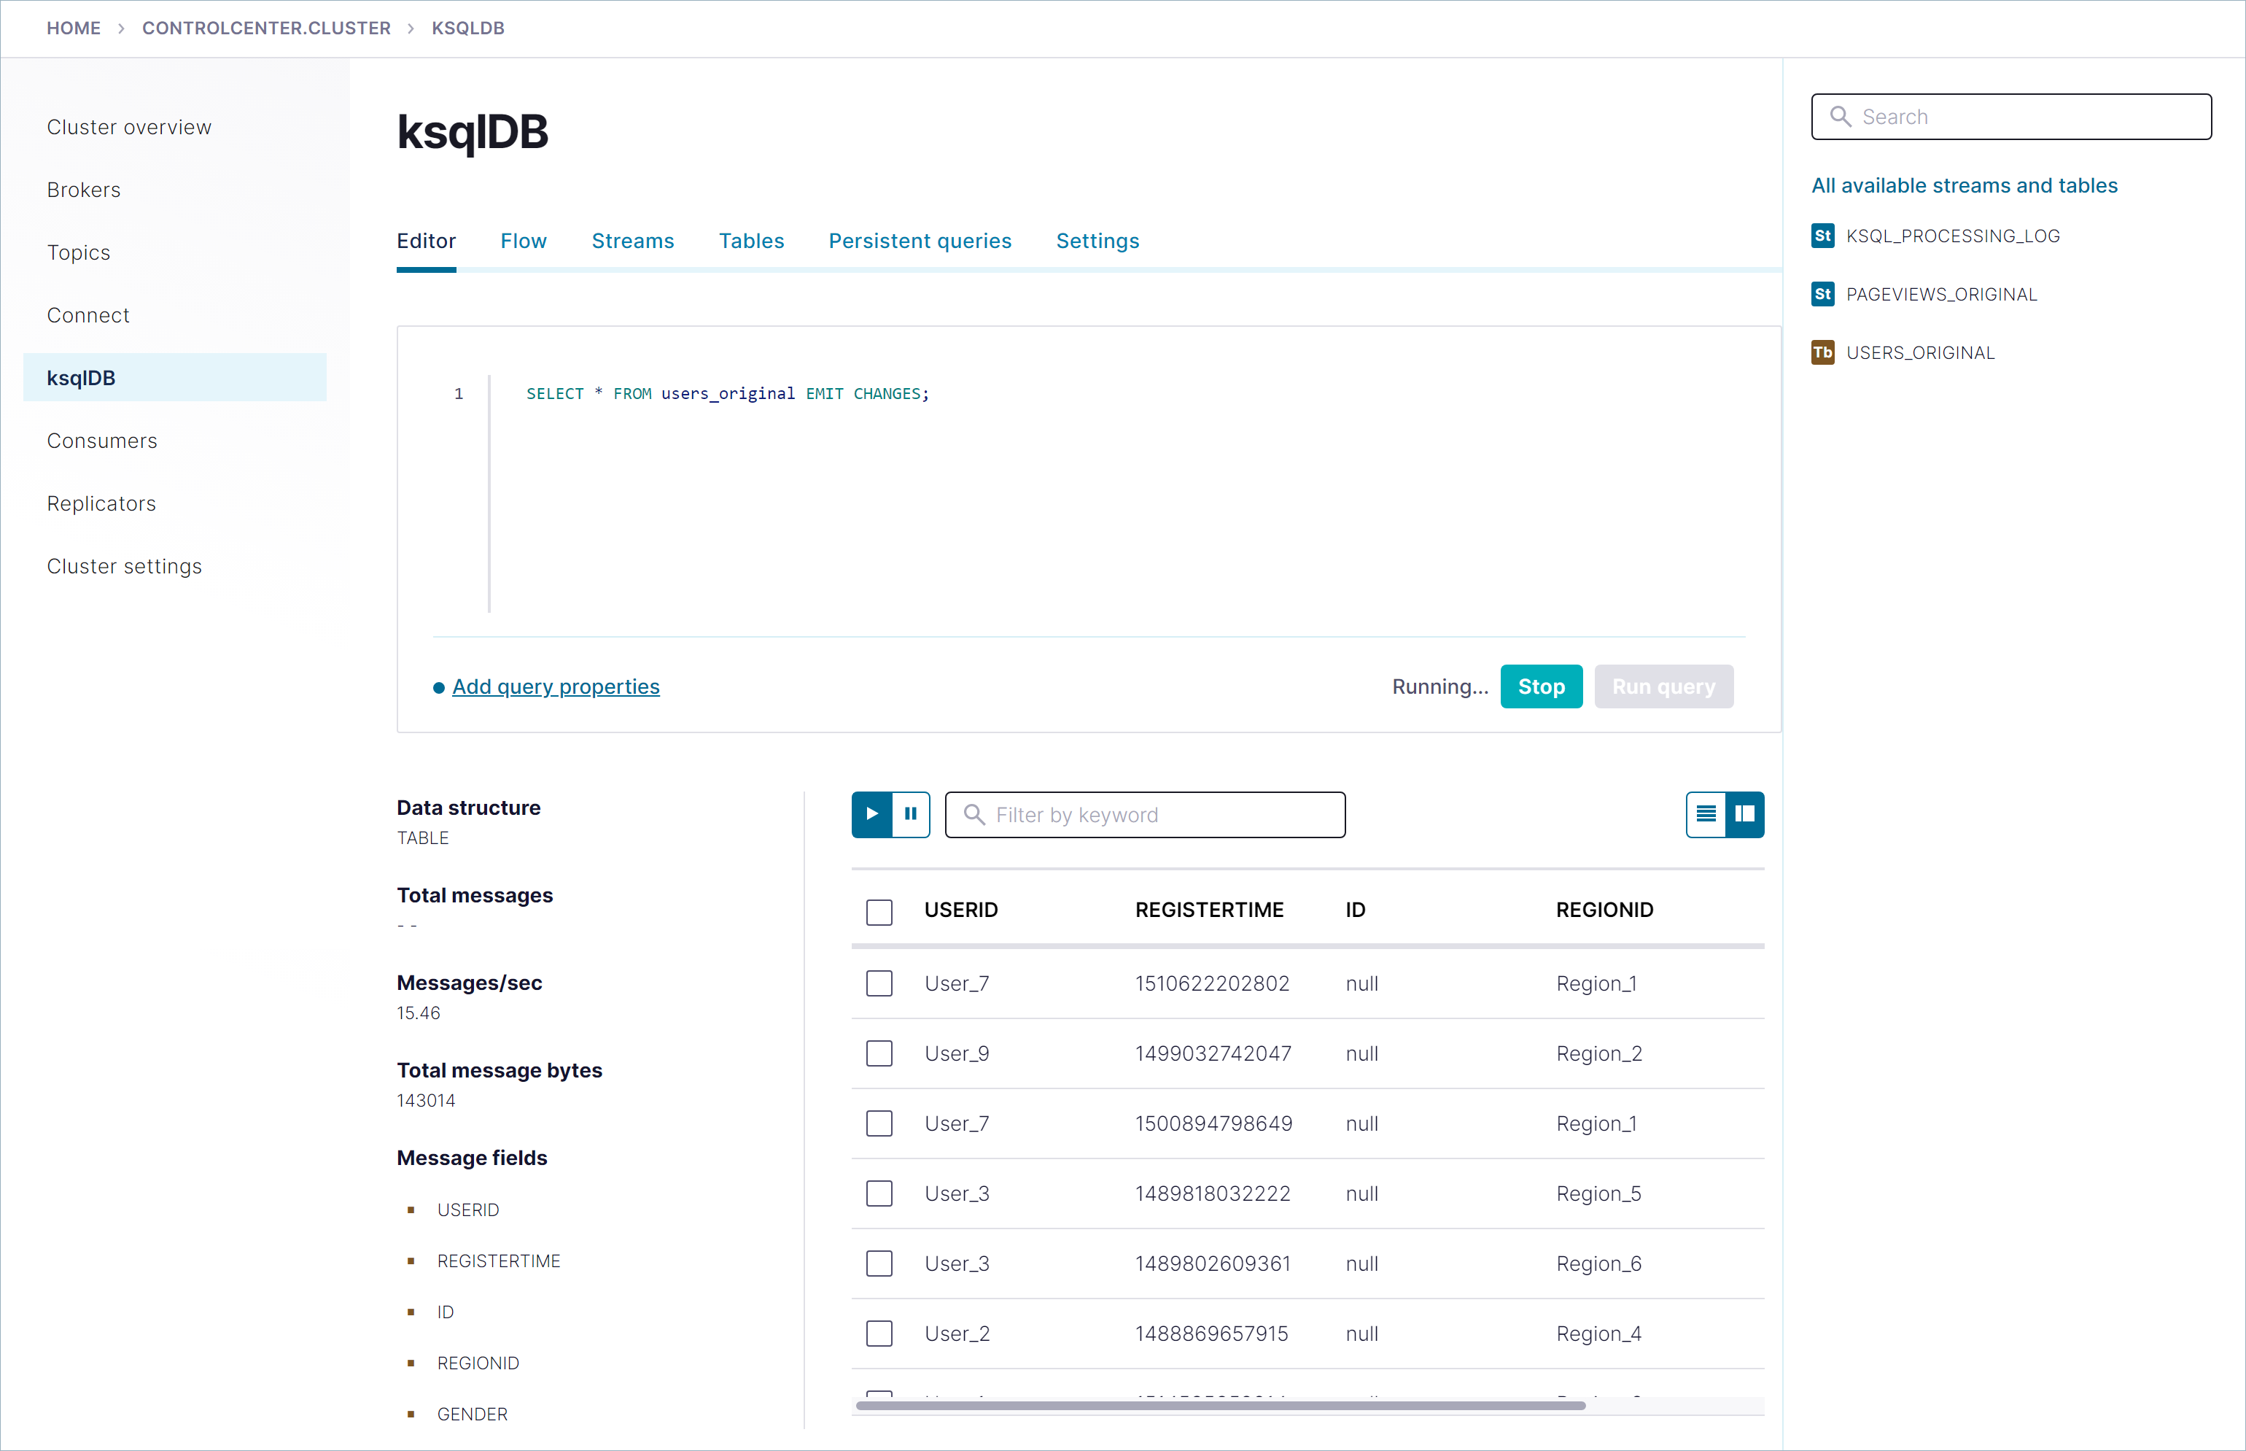
Task: Check the row with registertime 1510622202802
Action: click(x=879, y=983)
